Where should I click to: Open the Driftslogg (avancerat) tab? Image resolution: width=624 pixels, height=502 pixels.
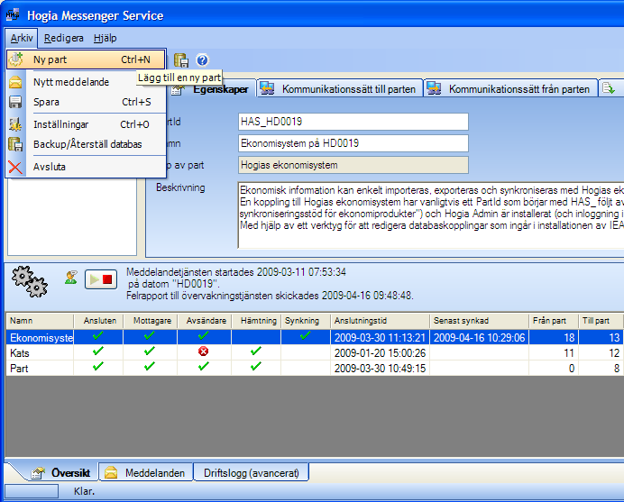click(251, 473)
